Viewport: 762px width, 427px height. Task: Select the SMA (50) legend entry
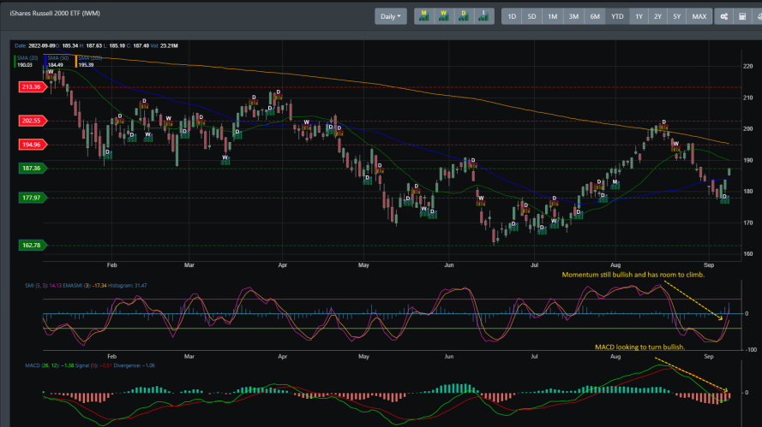57,61
